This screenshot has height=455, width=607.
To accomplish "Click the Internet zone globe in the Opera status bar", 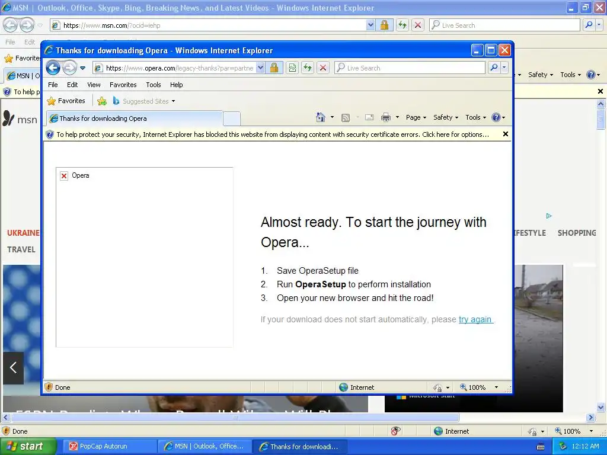I will 343,387.
